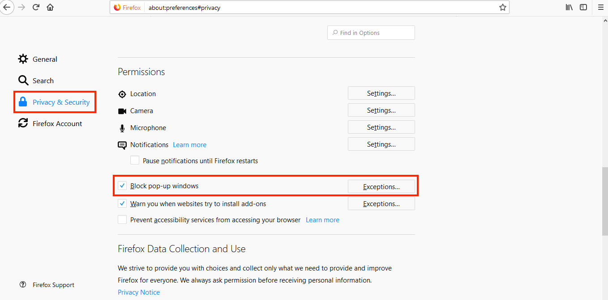Click the Search magnifier icon in sidebar
The image size is (608, 300).
[x=23, y=80]
